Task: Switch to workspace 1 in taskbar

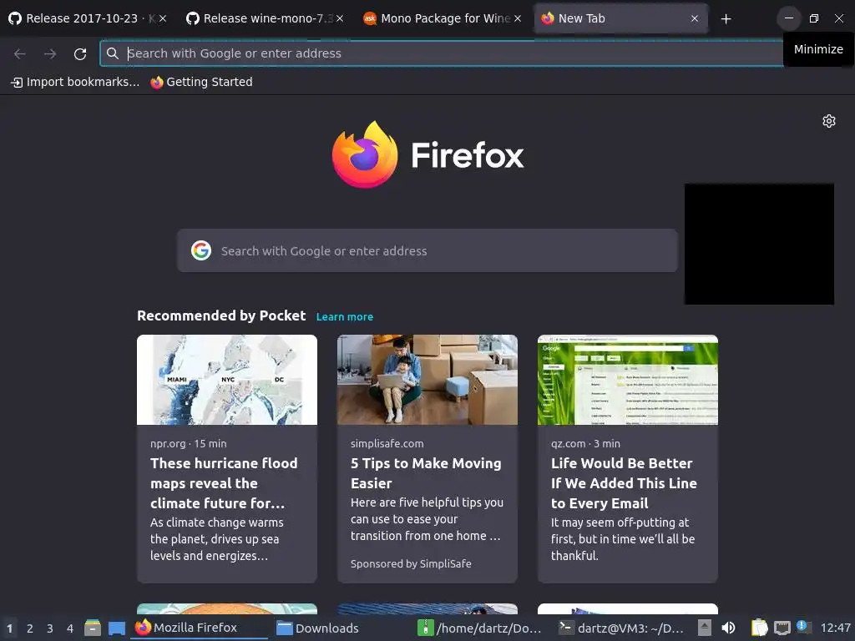Action: pyautogui.click(x=9, y=628)
